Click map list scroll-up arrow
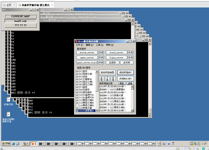209x150 pixels. click(97, 72)
